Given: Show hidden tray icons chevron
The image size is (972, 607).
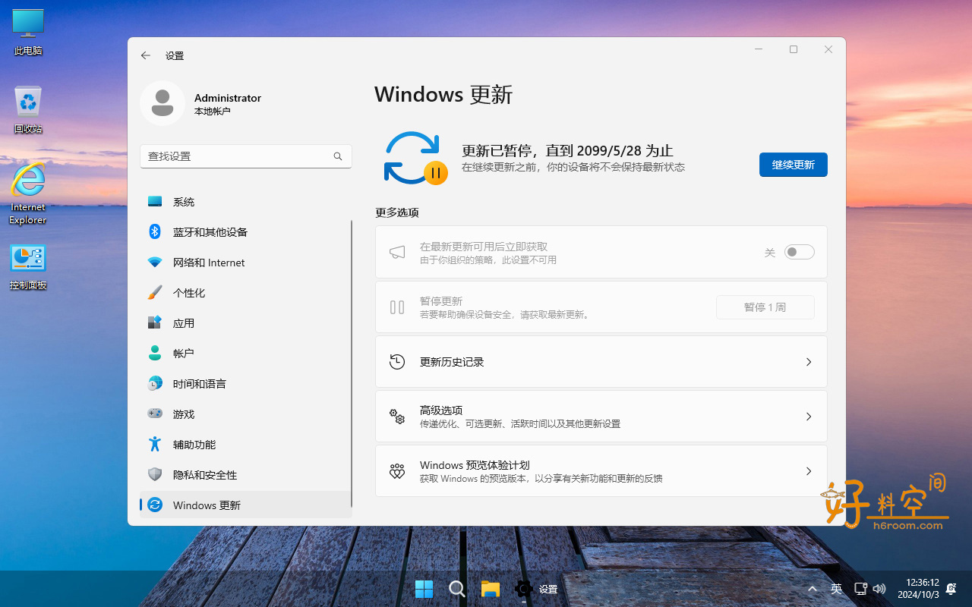Looking at the screenshot, I should pyautogui.click(x=813, y=589).
